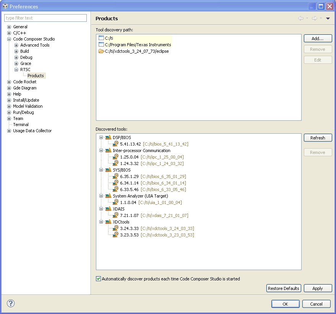Open back history dropdown arrow

click(307, 18)
